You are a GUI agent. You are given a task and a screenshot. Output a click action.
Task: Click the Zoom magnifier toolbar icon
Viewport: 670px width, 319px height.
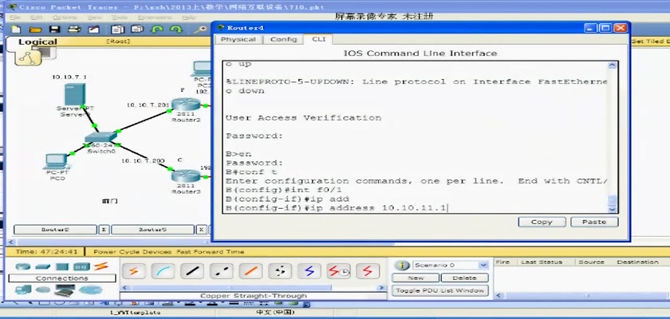coord(199,30)
